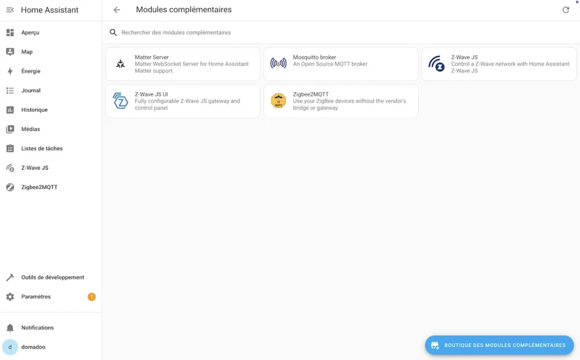Open the Map menu entry
Screen dimensions: 580x360
pos(27,51)
